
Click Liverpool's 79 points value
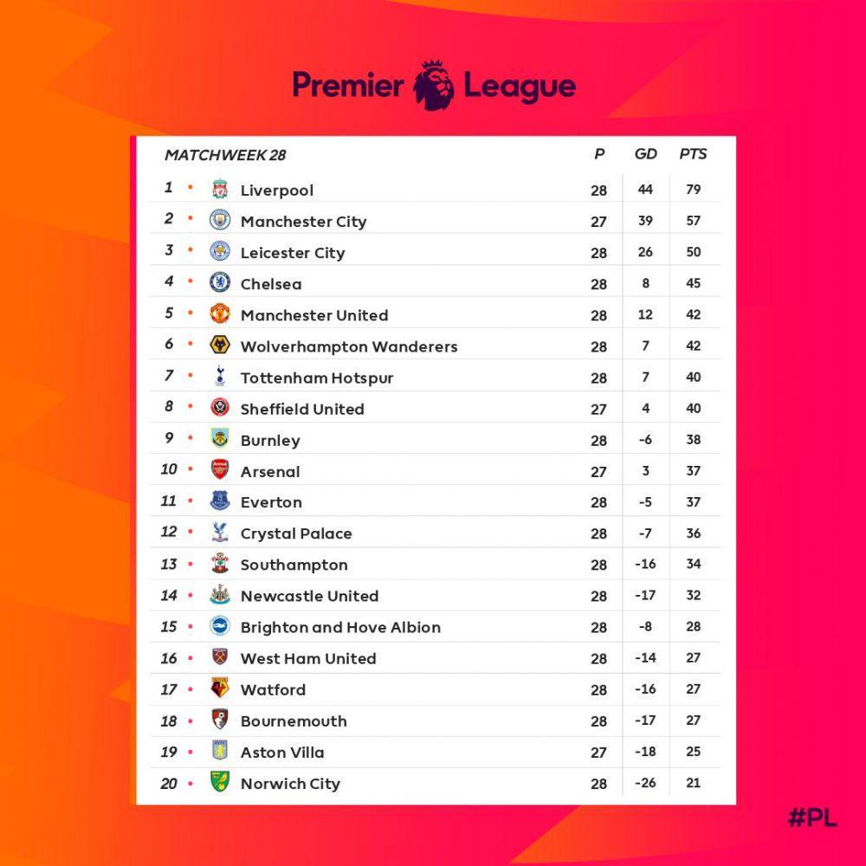coord(693,190)
